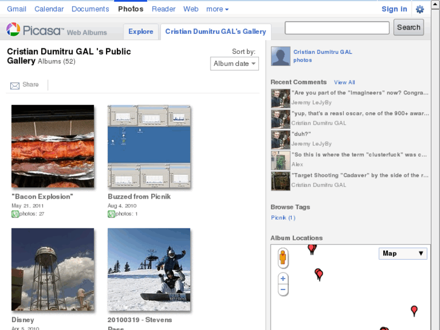Open Cristian Dumitru GAL profile link
Image resolution: width=440 pixels, height=330 pixels.
[323, 52]
